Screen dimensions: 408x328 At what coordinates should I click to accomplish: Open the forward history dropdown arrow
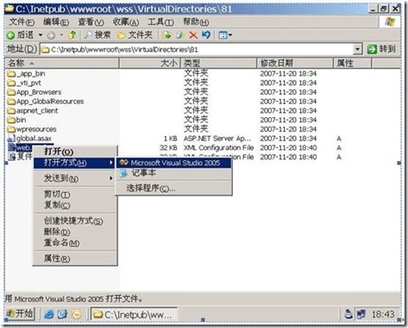pos(62,35)
